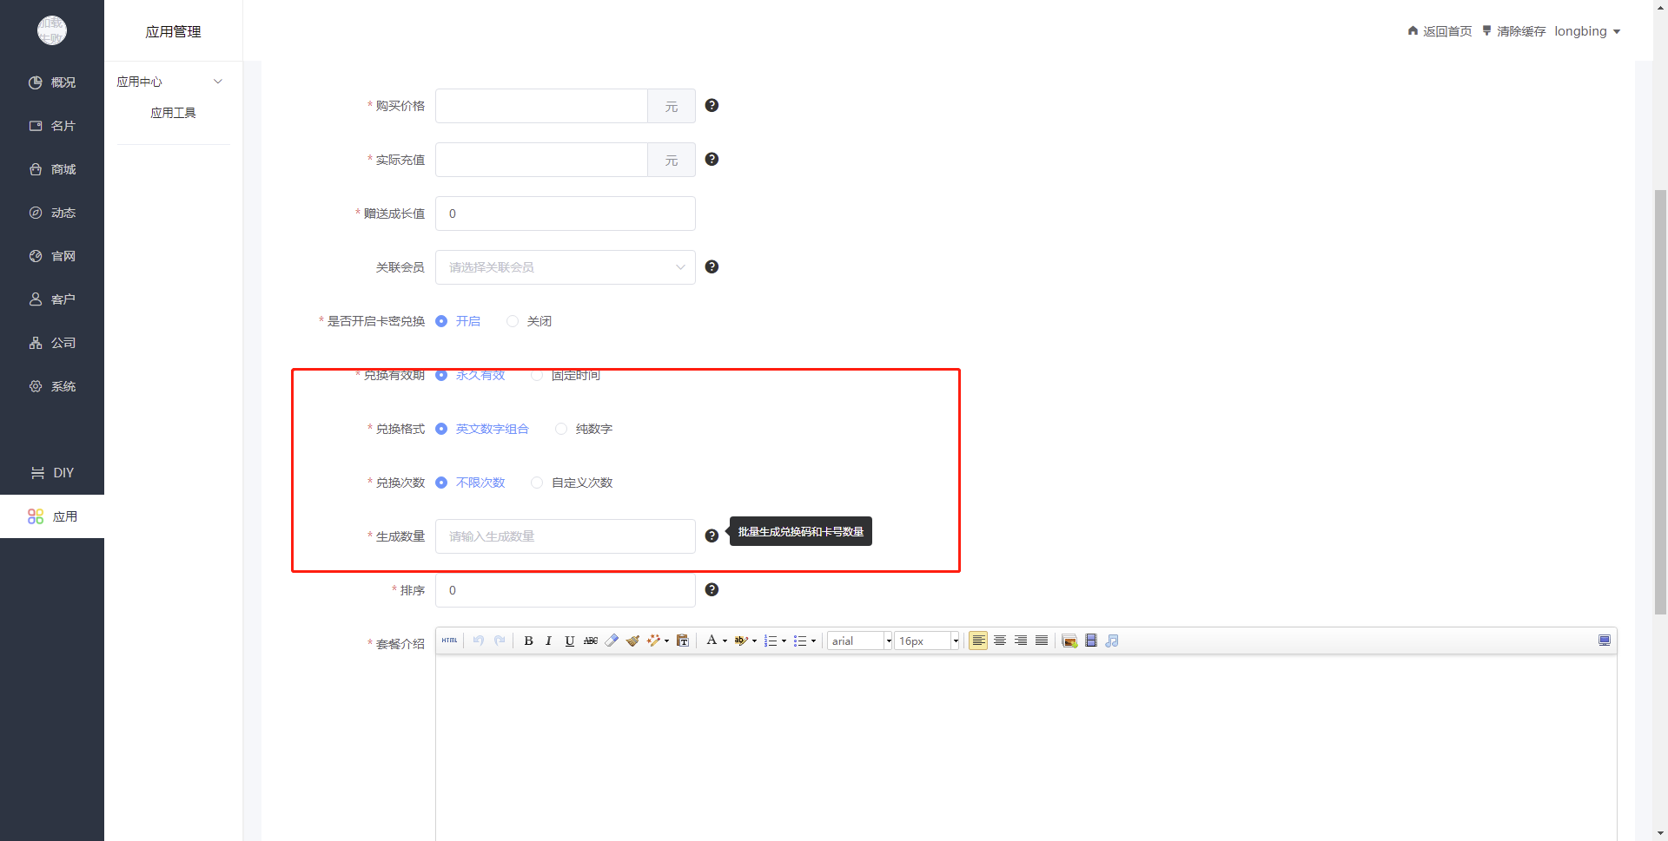Screen dimensions: 1668x841
Task: Open the longbing user dropdown
Action: 1587,31
